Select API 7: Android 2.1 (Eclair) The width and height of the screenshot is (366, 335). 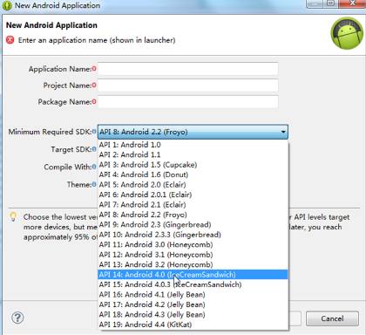(x=193, y=205)
